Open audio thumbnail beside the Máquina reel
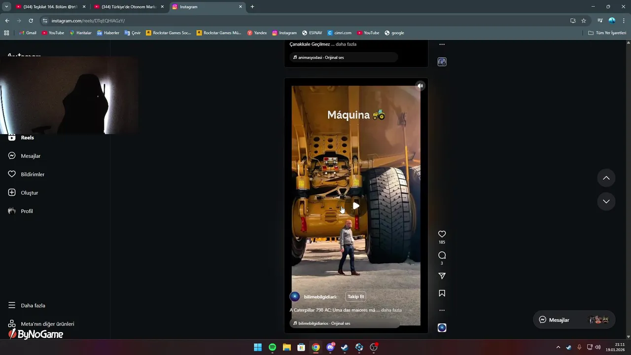Image resolution: width=631 pixels, height=355 pixels. 442,328
